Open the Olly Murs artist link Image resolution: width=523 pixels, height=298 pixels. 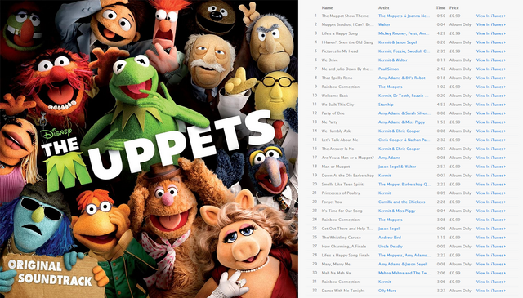click(387, 291)
